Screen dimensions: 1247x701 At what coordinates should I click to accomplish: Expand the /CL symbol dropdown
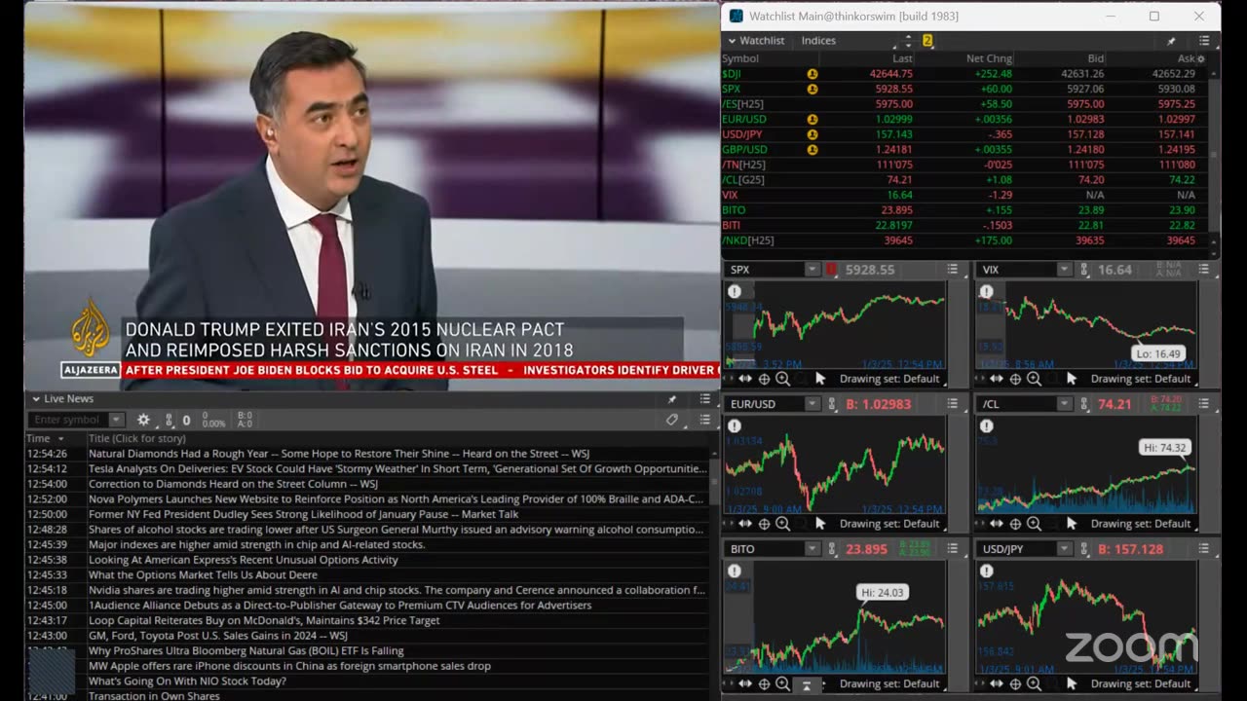[x=1064, y=404]
